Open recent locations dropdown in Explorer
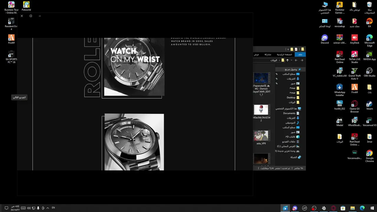377x212 pixels. coord(292,60)
